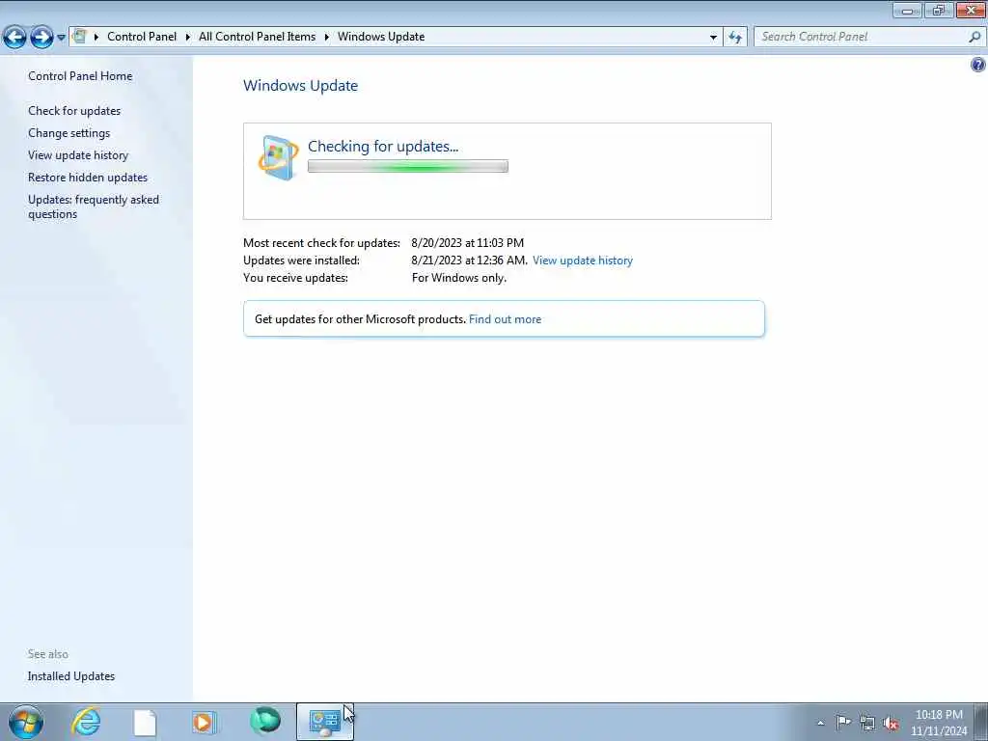Click the Checking for updates... text

[383, 147]
